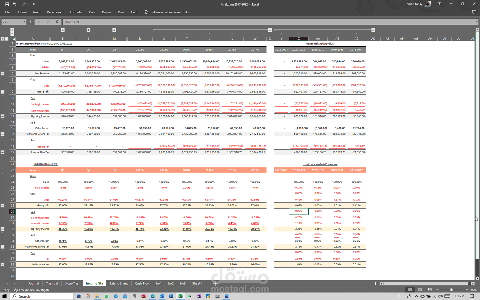
Task: Click the Save icon in Quick Access Toolbar
Action: 7,4
